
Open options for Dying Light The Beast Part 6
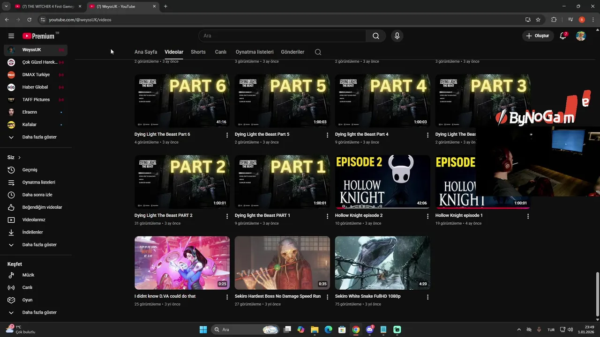tap(227, 135)
